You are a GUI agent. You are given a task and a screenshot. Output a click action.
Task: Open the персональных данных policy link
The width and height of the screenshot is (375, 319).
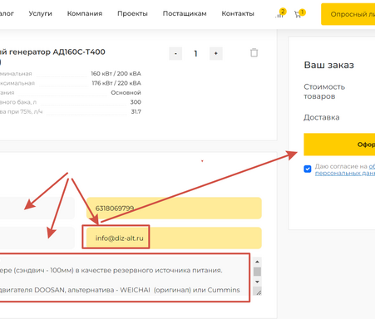point(345,173)
